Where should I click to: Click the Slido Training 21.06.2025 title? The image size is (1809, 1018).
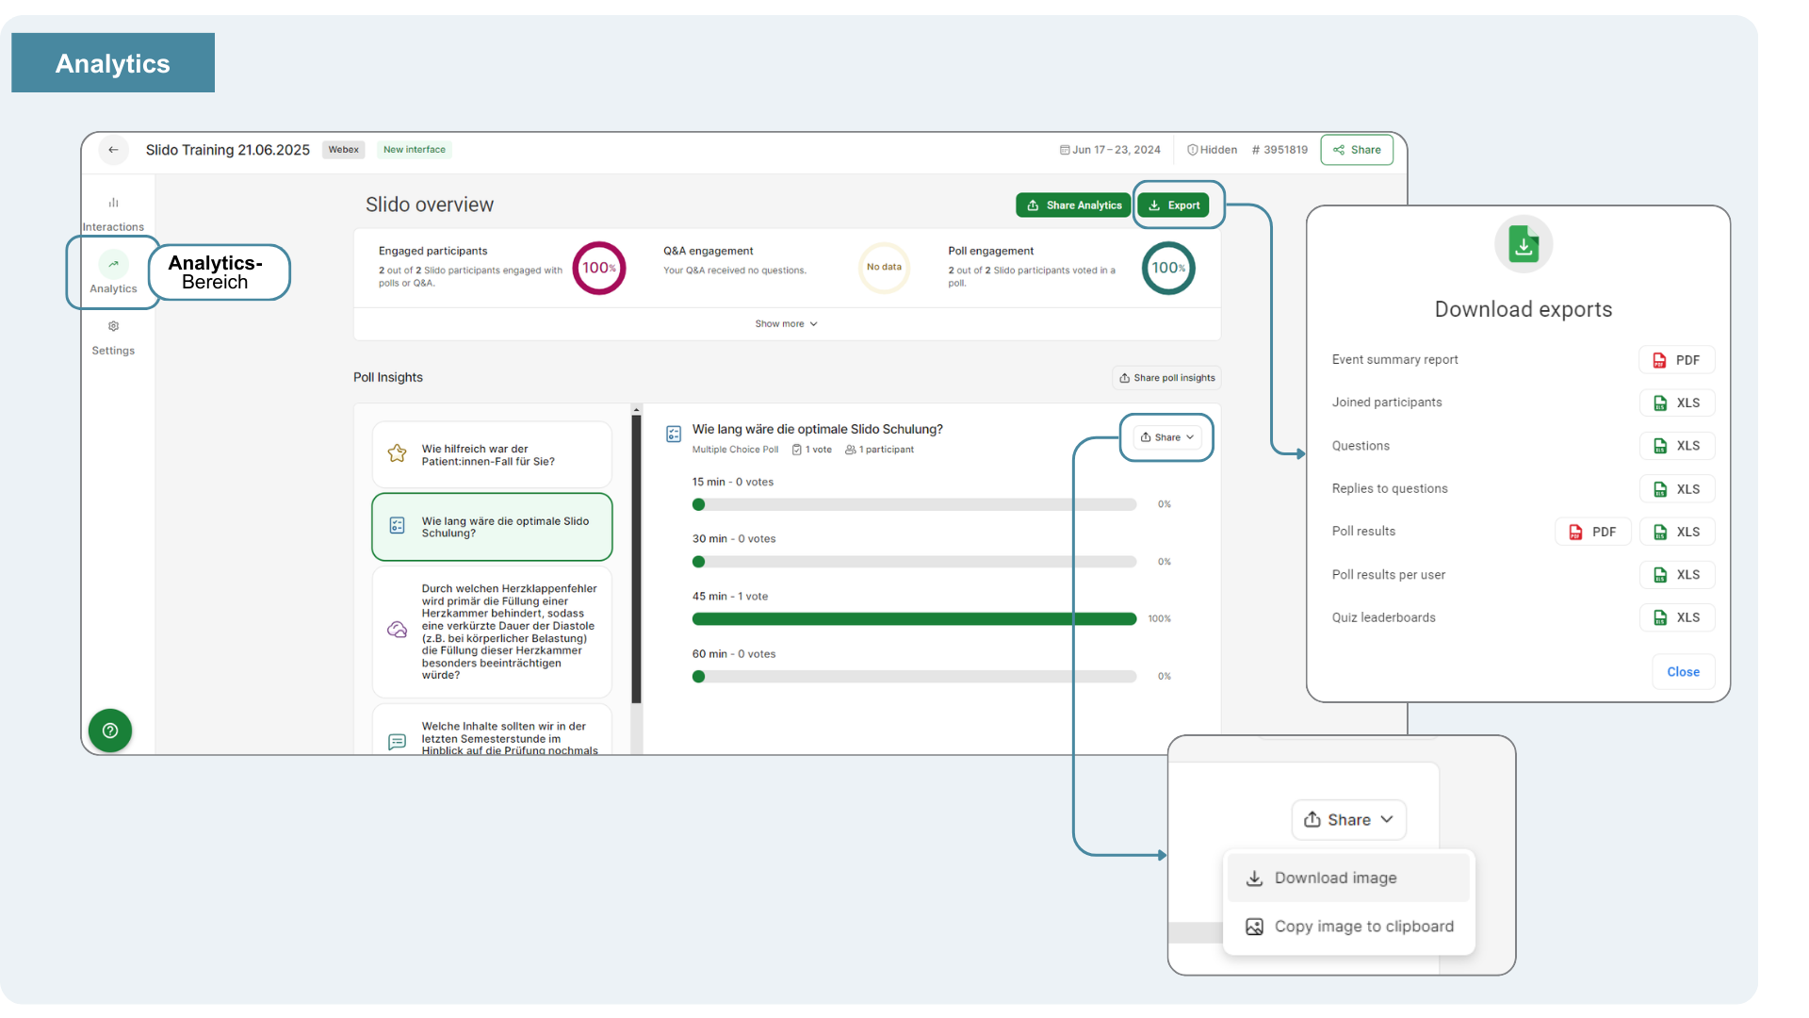(x=228, y=150)
